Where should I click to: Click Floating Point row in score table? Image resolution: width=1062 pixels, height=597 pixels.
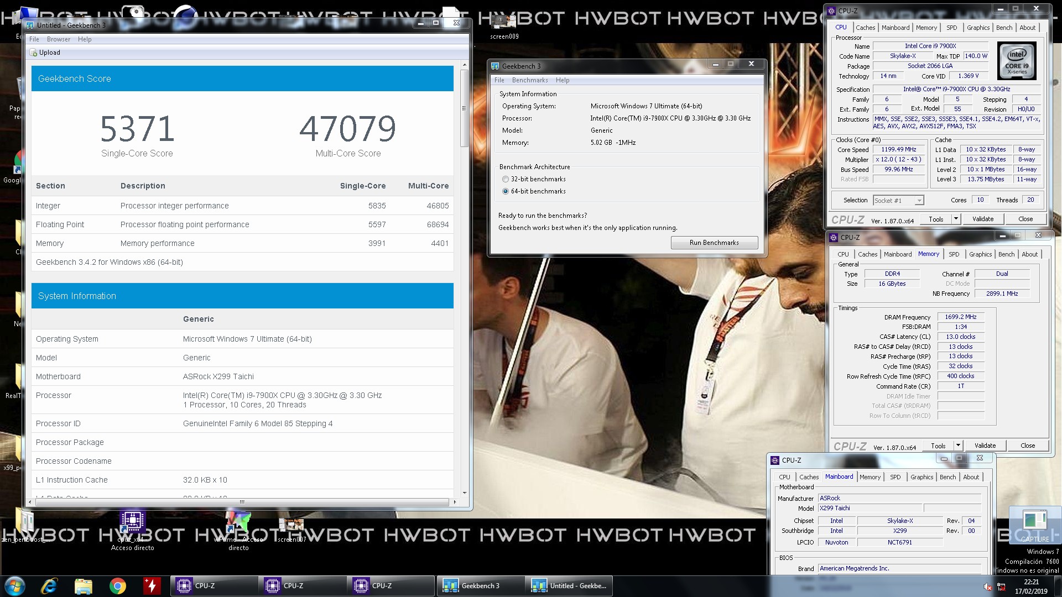click(x=242, y=224)
